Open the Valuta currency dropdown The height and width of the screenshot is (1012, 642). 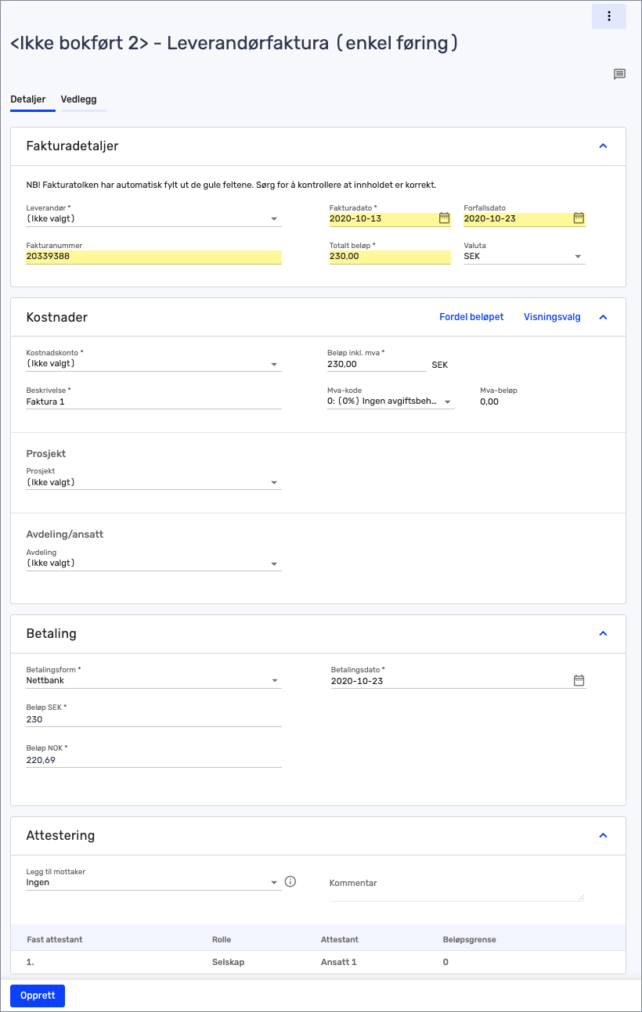524,256
